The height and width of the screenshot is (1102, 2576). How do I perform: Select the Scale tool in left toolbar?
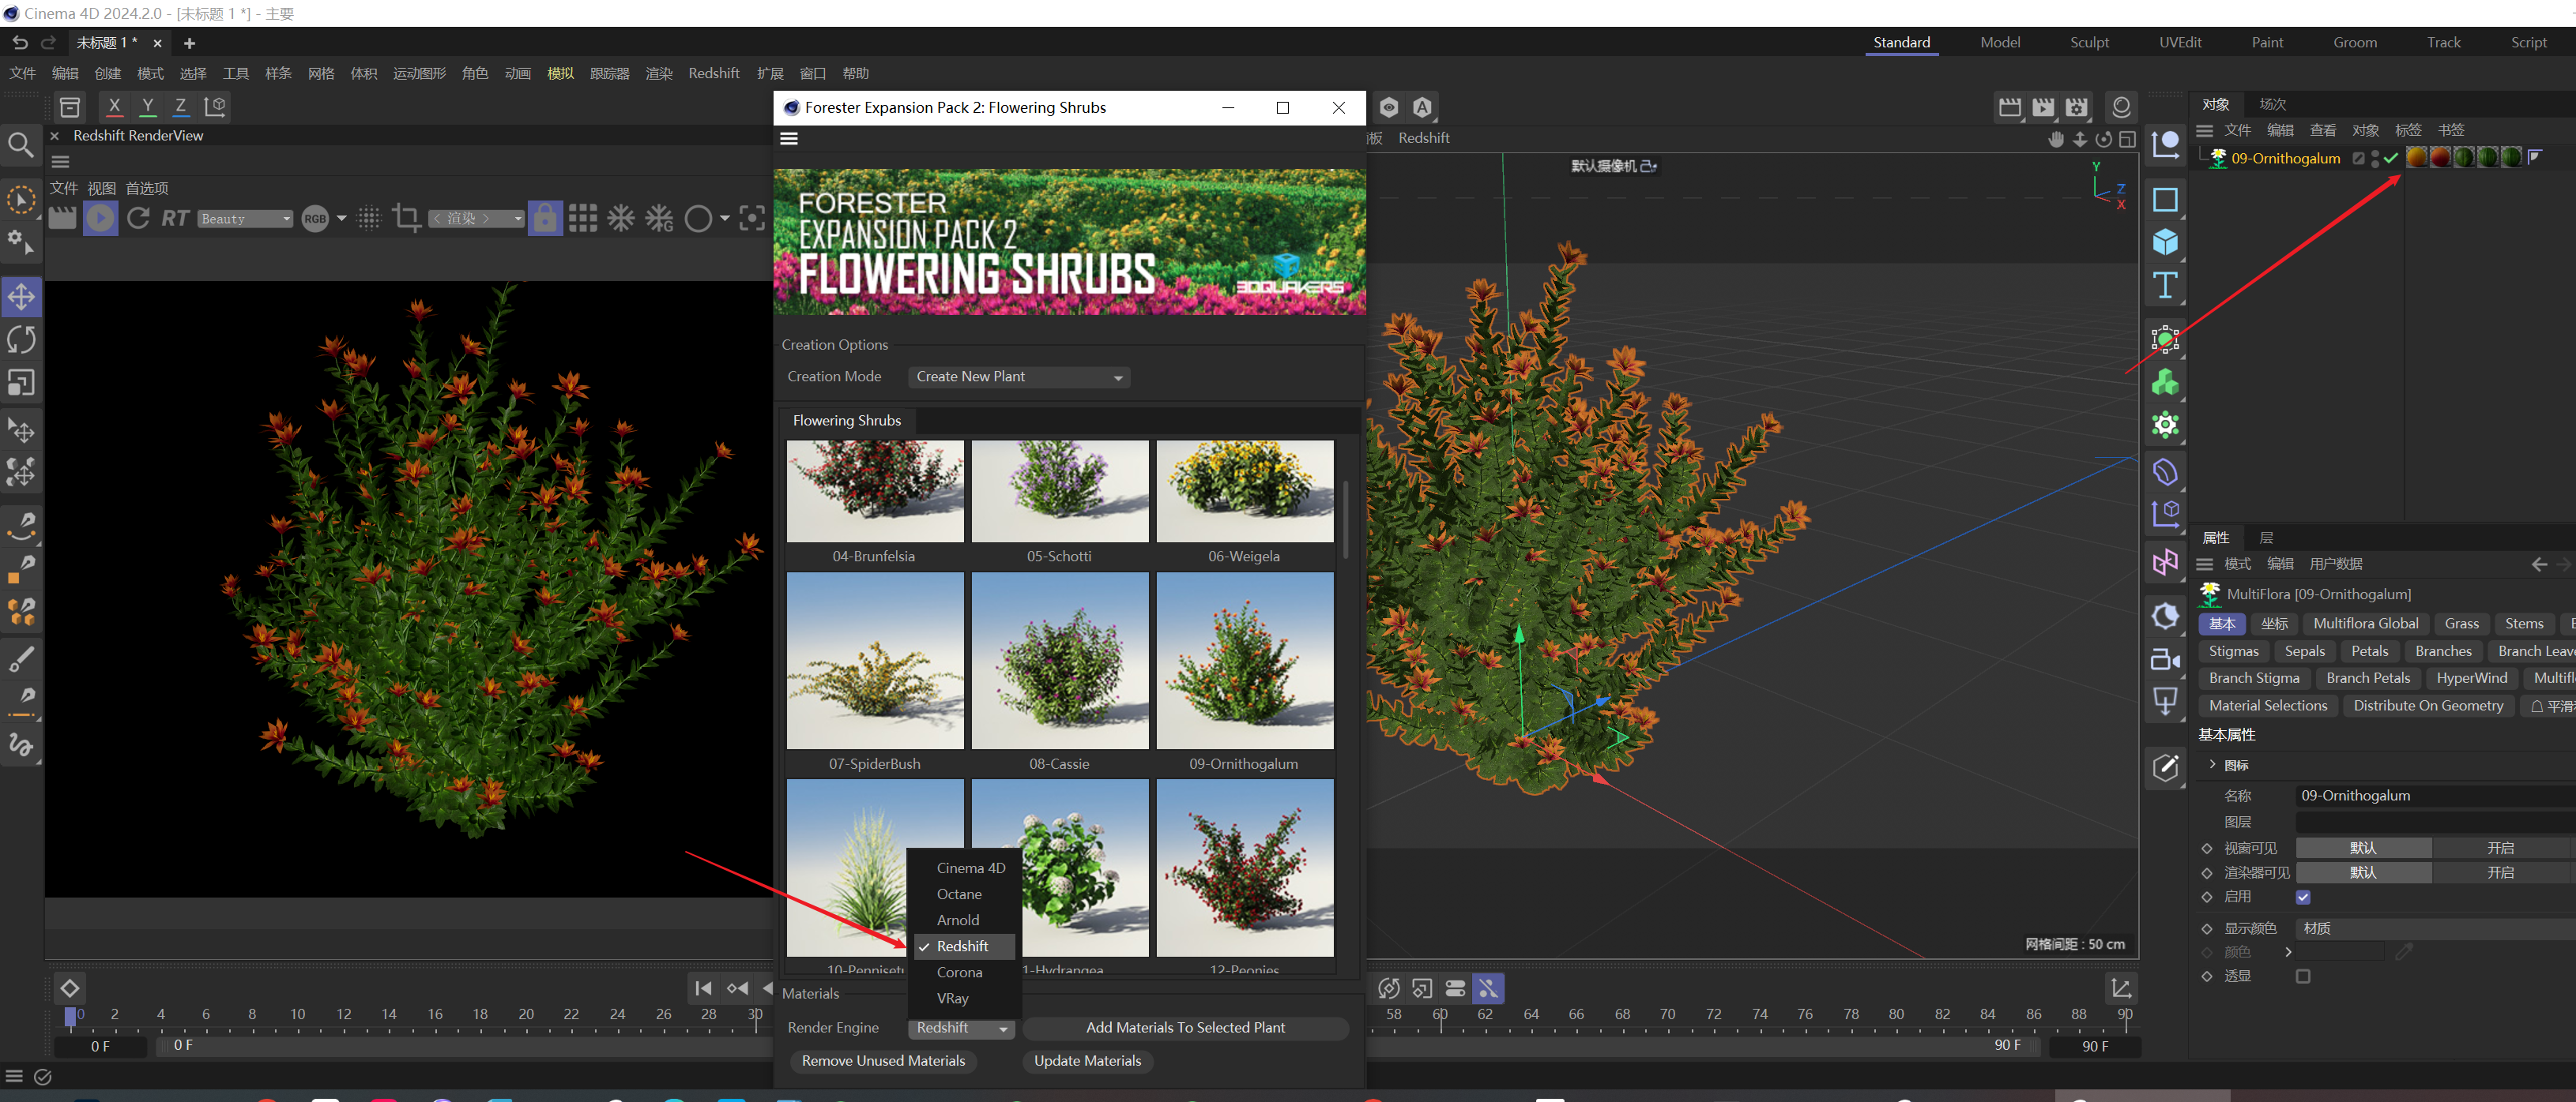(22, 383)
